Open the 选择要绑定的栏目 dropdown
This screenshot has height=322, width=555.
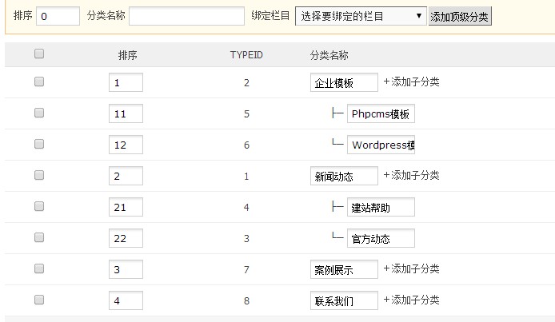click(x=361, y=16)
